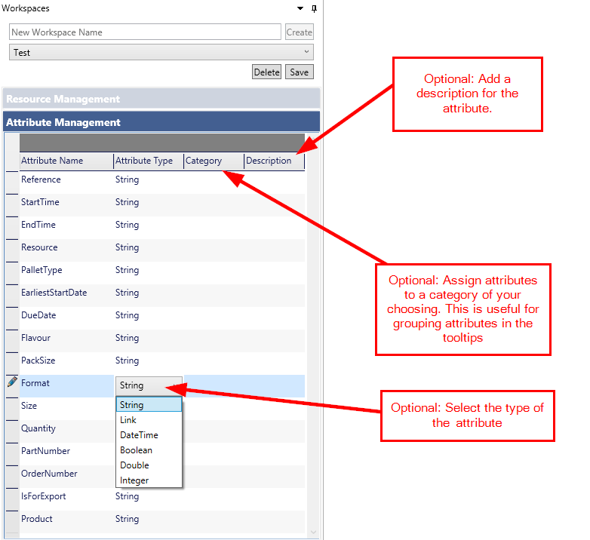Screen dimensions: 590x540
Task: Toggle the Format attribute type combo box
Action: pos(149,385)
